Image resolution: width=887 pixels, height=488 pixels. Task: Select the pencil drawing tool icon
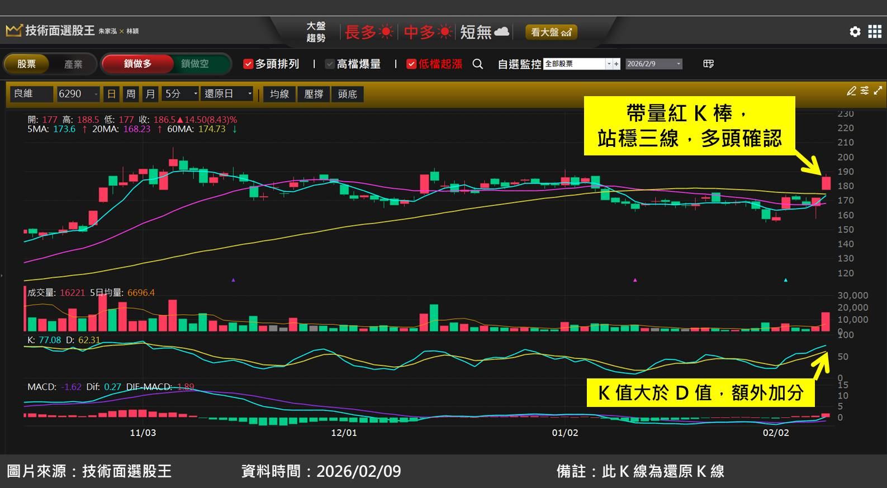click(851, 91)
